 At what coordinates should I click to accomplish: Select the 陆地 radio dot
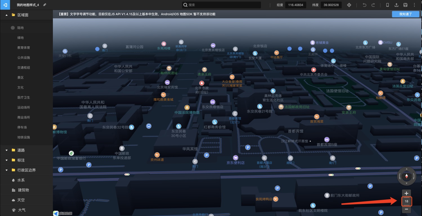coord(13,28)
